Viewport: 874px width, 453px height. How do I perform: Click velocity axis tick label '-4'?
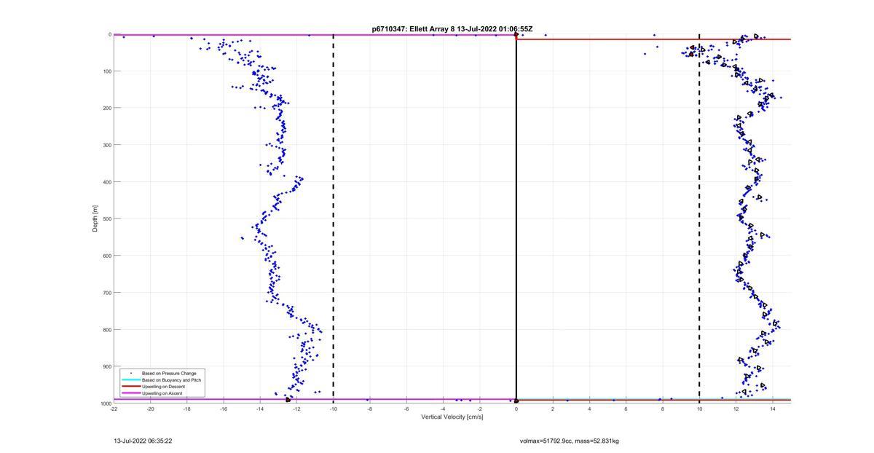click(443, 409)
